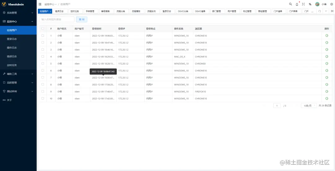The image size is (335, 171).
Task: Open 定时任务 in the sidebar
Action: (x=18, y=65)
